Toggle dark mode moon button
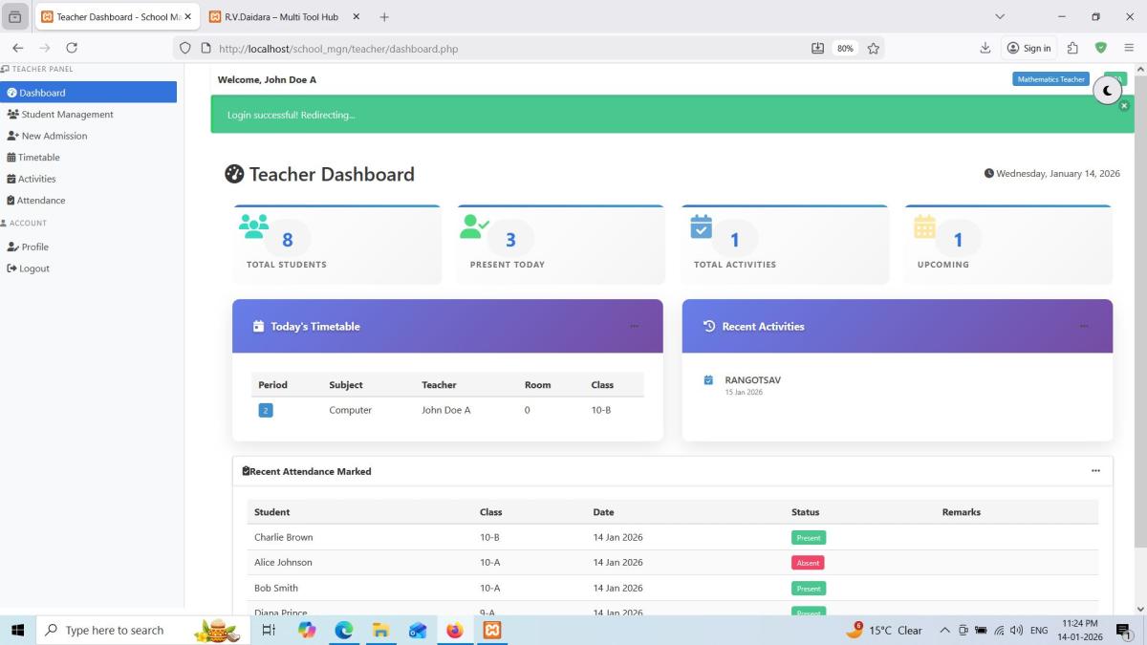The height and width of the screenshot is (645, 1147). coord(1107,91)
